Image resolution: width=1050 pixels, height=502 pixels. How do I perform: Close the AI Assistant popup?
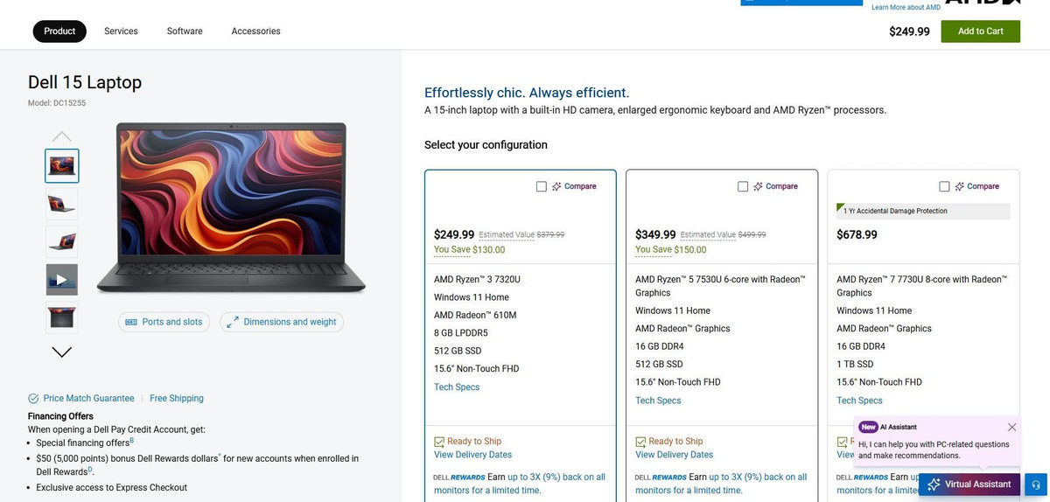1011,427
